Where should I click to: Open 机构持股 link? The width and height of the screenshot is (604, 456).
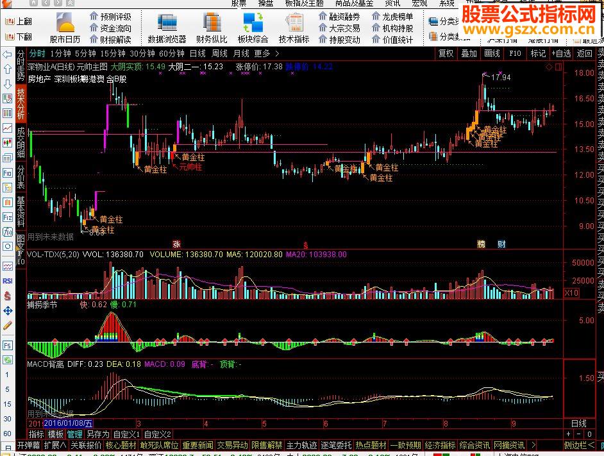[x=393, y=28]
